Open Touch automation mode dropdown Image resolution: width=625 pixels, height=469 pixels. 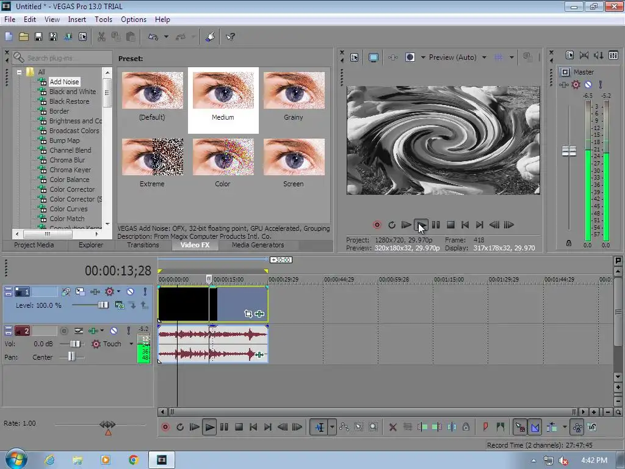(x=131, y=344)
